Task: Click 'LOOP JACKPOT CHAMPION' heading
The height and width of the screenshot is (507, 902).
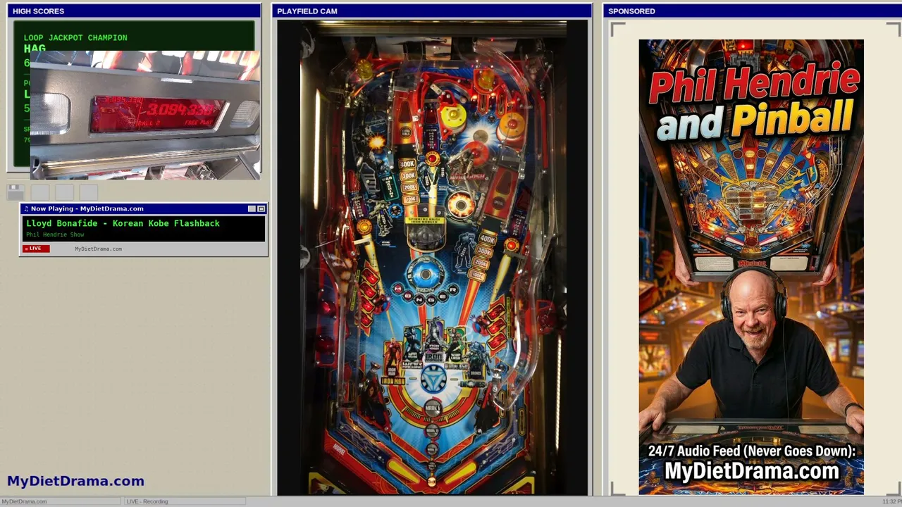Action: pyautogui.click(x=75, y=38)
